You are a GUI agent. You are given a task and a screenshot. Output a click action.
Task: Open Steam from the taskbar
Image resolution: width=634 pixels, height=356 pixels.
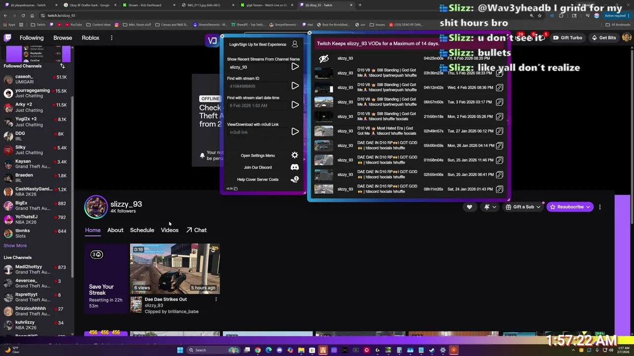[432, 350]
